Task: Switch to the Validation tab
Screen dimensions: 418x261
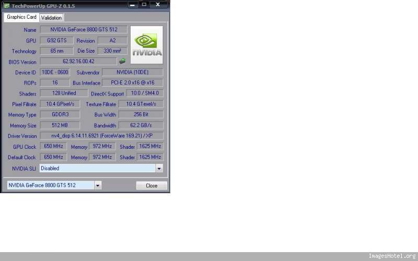Action: (51, 17)
